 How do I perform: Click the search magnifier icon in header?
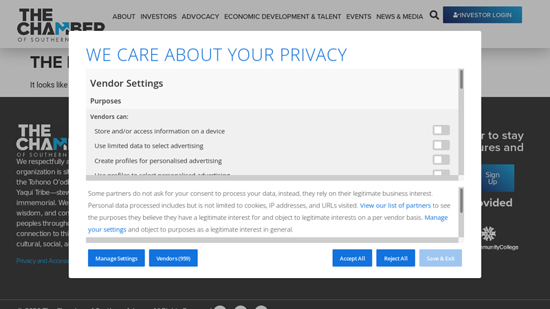[434, 15]
